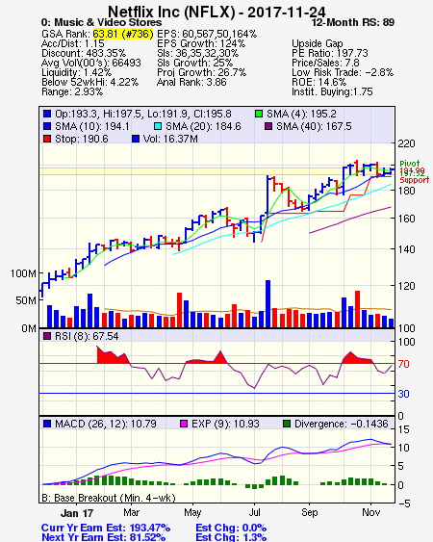This screenshot has width=433, height=542.
Task: Click the 'Op:193.3, Hi:197.5, Lo:191.9, Cl:195.8' legend text
Action: point(143,114)
